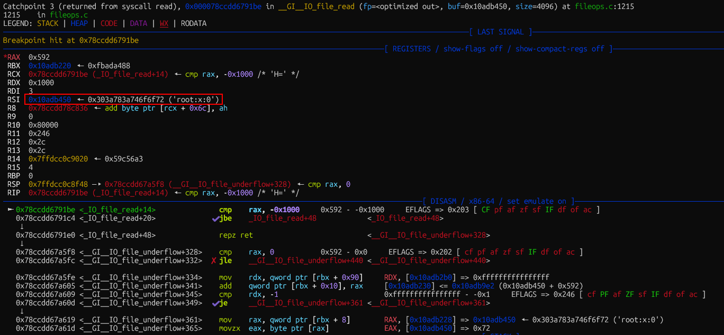Image resolution: width=724 pixels, height=335 pixels.
Task: Click the red-boxed RSI buffer address value
Action: 50,99
